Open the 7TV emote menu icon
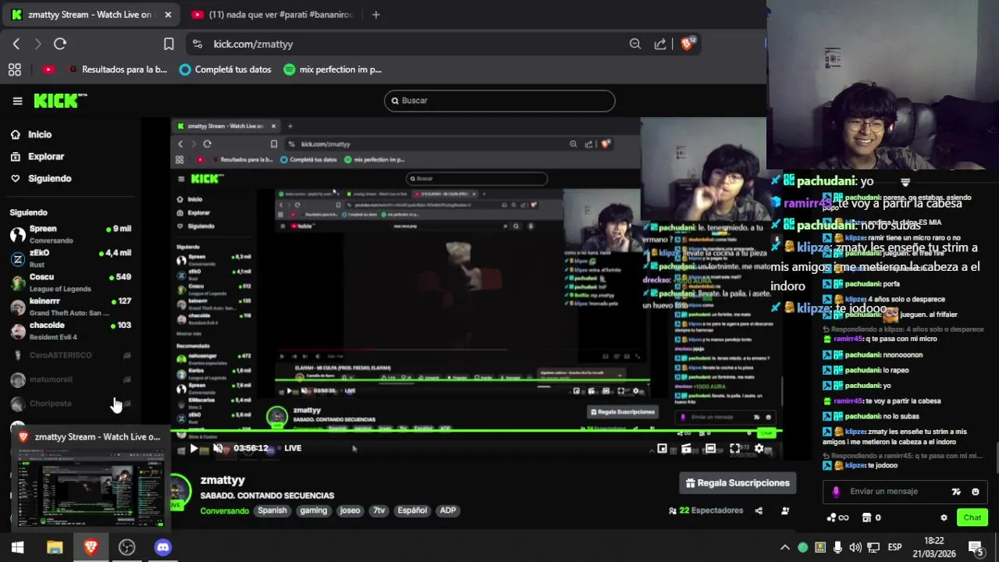 click(956, 492)
